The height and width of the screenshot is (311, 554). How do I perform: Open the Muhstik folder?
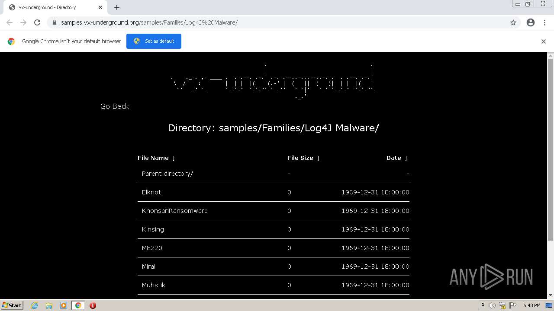pos(153,285)
